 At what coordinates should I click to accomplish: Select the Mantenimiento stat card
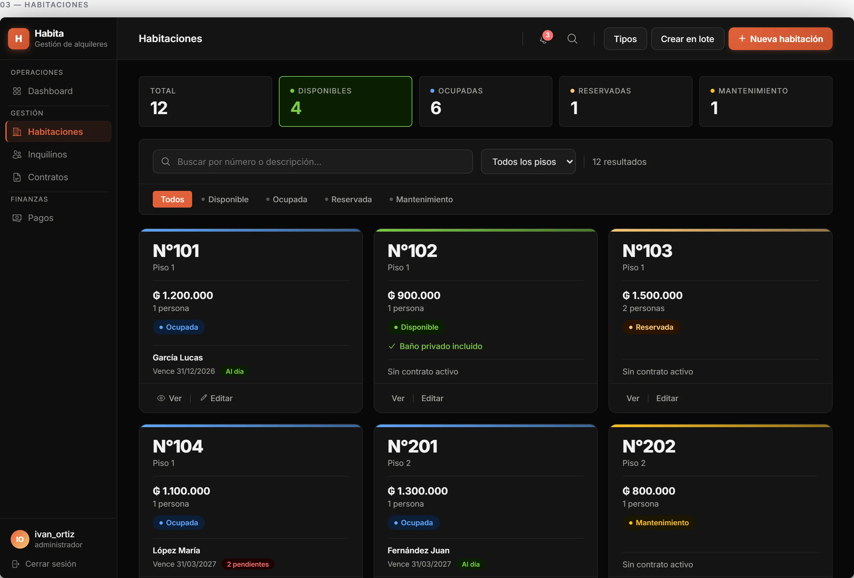[x=766, y=101]
